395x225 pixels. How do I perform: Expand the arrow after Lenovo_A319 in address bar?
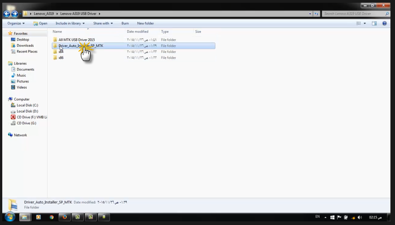click(x=57, y=14)
